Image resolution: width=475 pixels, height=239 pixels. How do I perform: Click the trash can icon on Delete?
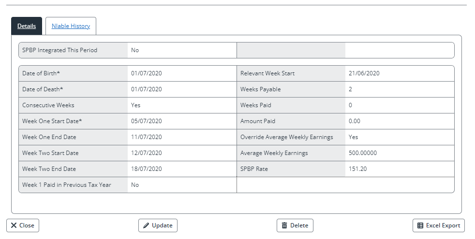pos(284,225)
